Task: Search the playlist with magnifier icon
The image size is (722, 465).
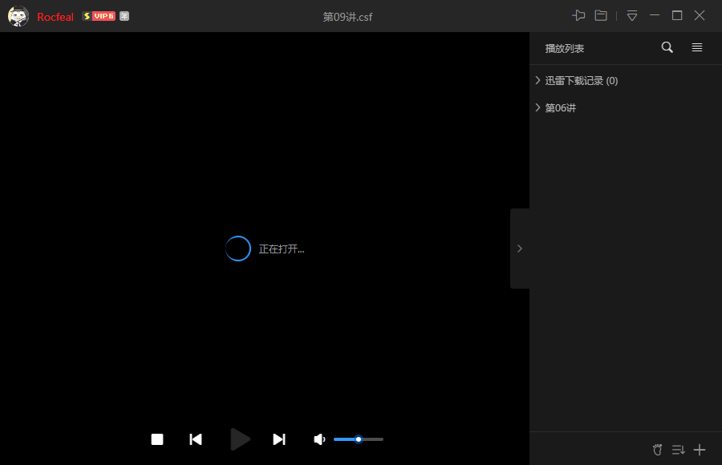Action: [667, 47]
